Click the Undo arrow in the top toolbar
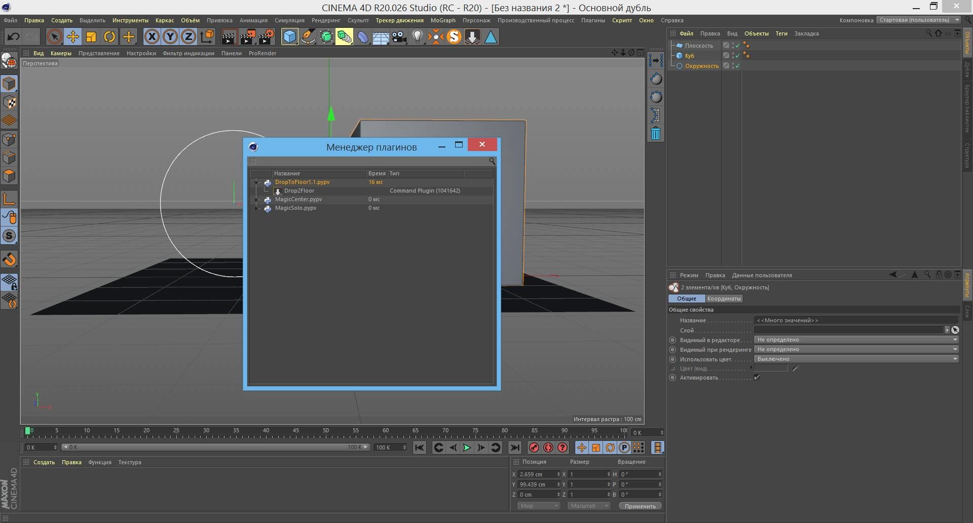The image size is (973, 523). click(14, 36)
